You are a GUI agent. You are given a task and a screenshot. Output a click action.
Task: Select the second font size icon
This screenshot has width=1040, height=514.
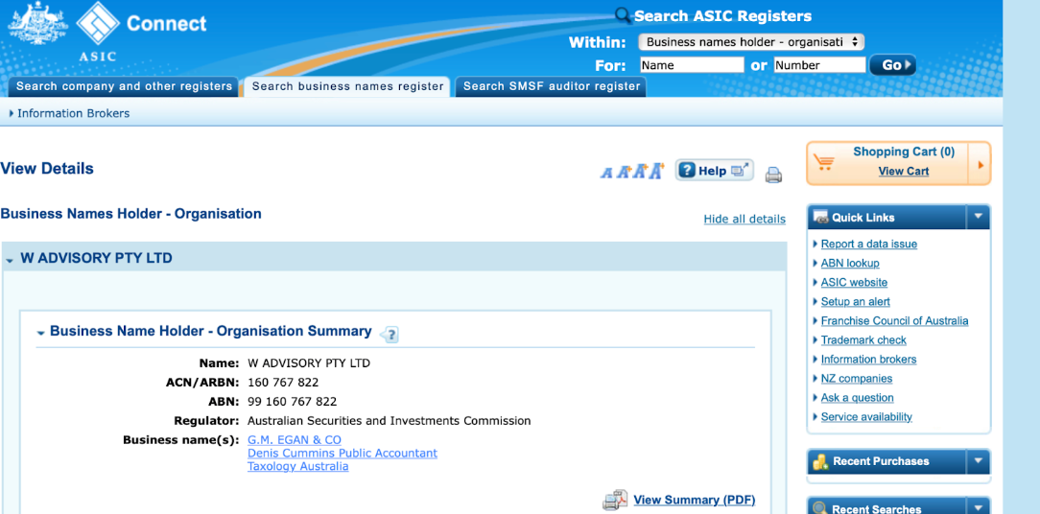pyautogui.click(x=623, y=173)
